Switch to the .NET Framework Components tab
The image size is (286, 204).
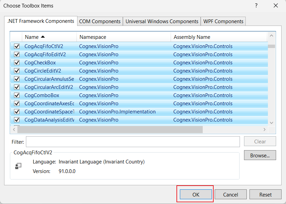tap(41, 21)
